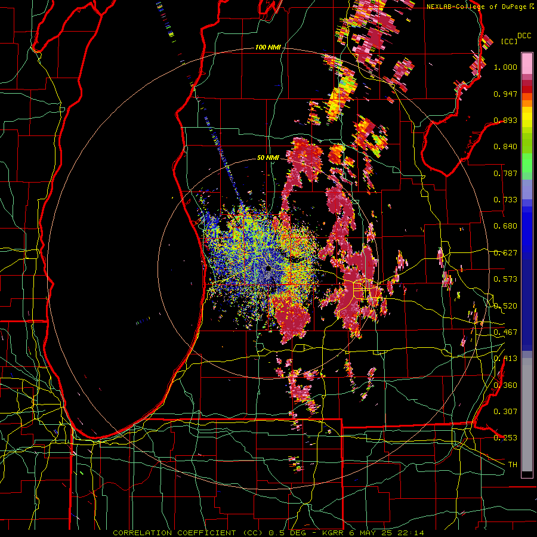Select the 0.467 scale value
The width and height of the screenshot is (537, 537).
pyautogui.click(x=505, y=332)
